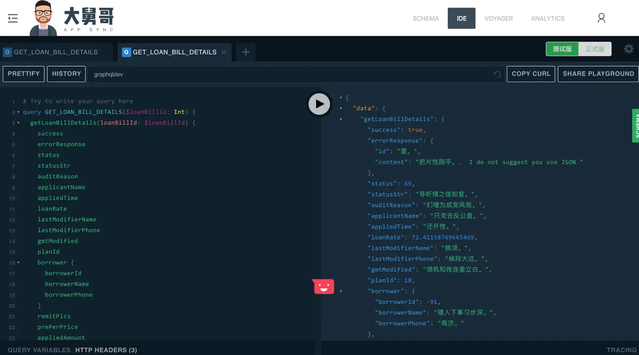The width and height of the screenshot is (639, 355).
Task: Switch environment to 测试服
Action: (x=562, y=49)
